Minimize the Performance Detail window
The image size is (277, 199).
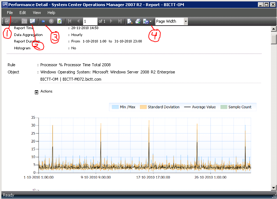[x=260, y=5]
